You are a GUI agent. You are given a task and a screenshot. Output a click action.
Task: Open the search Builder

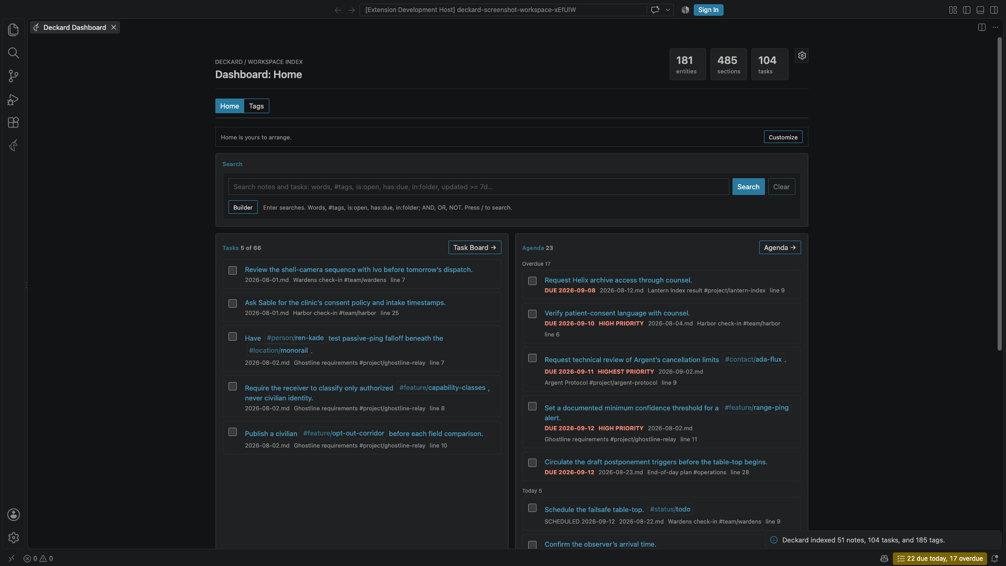(x=243, y=208)
